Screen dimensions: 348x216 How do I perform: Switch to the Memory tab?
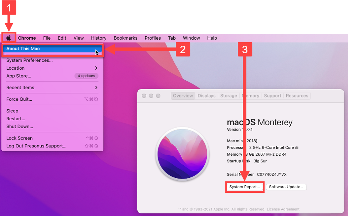click(x=251, y=96)
